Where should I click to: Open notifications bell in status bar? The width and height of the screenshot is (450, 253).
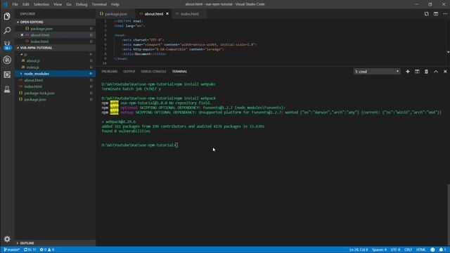(442, 249)
